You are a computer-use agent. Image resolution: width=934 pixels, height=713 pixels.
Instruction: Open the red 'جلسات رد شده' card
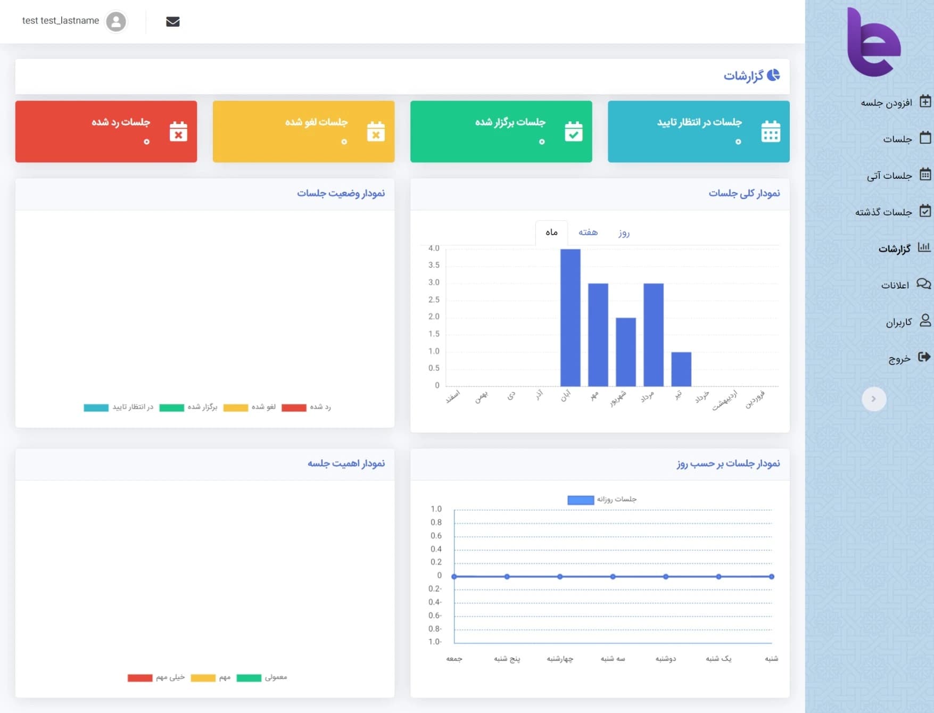(106, 131)
